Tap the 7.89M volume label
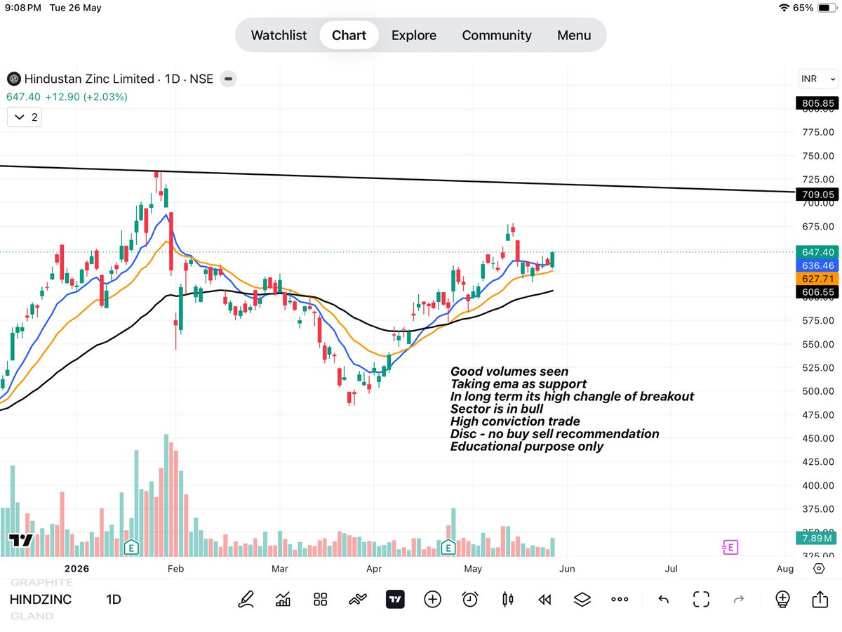Image resolution: width=842 pixels, height=632 pixels. click(817, 539)
